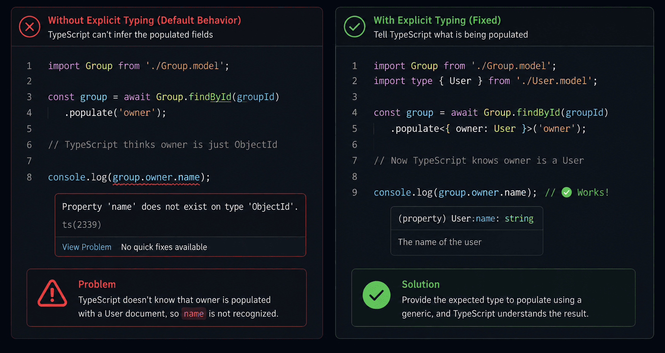Screen dimensions: 665x353
Task: Click findById in the left code panel
Action: coord(210,97)
